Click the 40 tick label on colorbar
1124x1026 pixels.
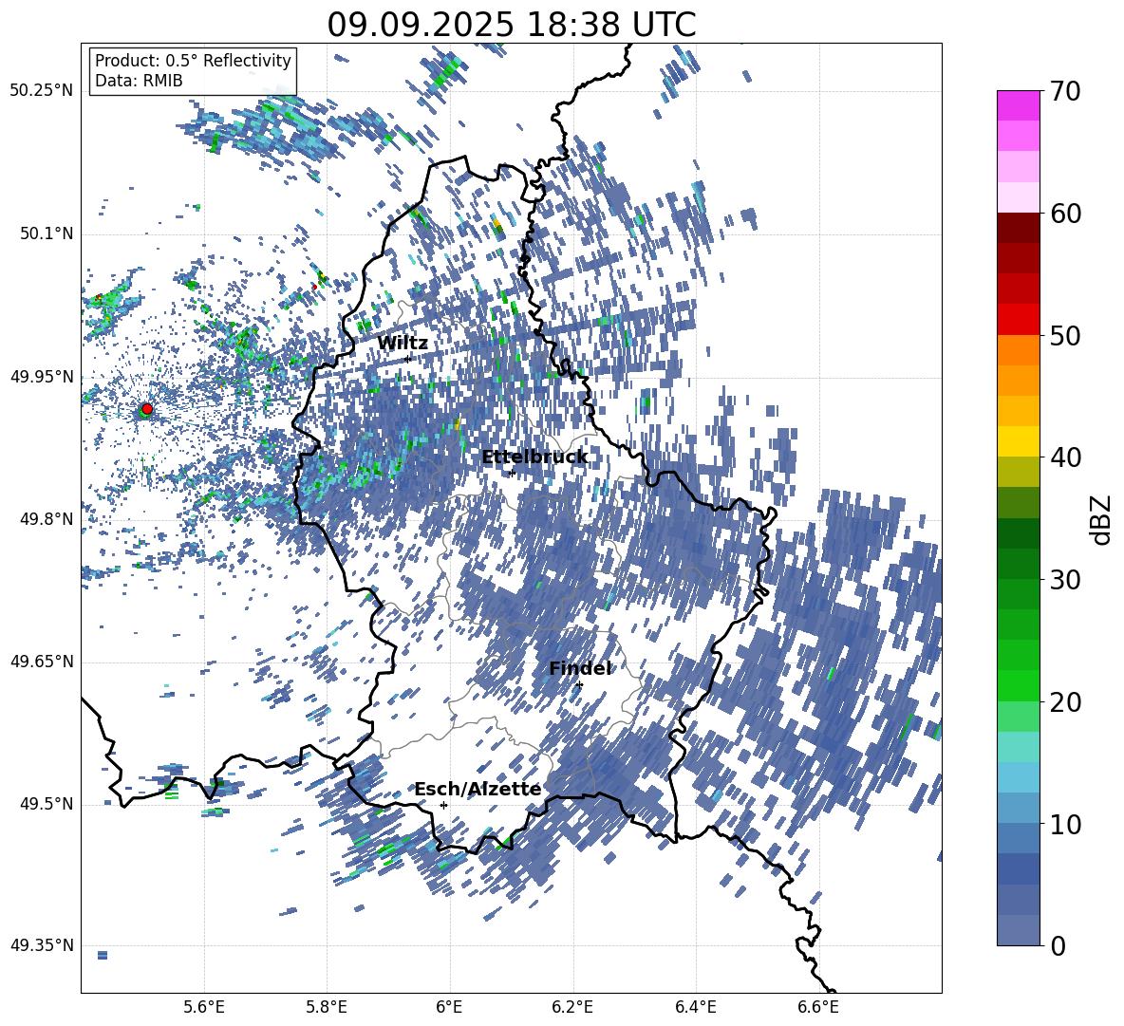pos(1064,457)
